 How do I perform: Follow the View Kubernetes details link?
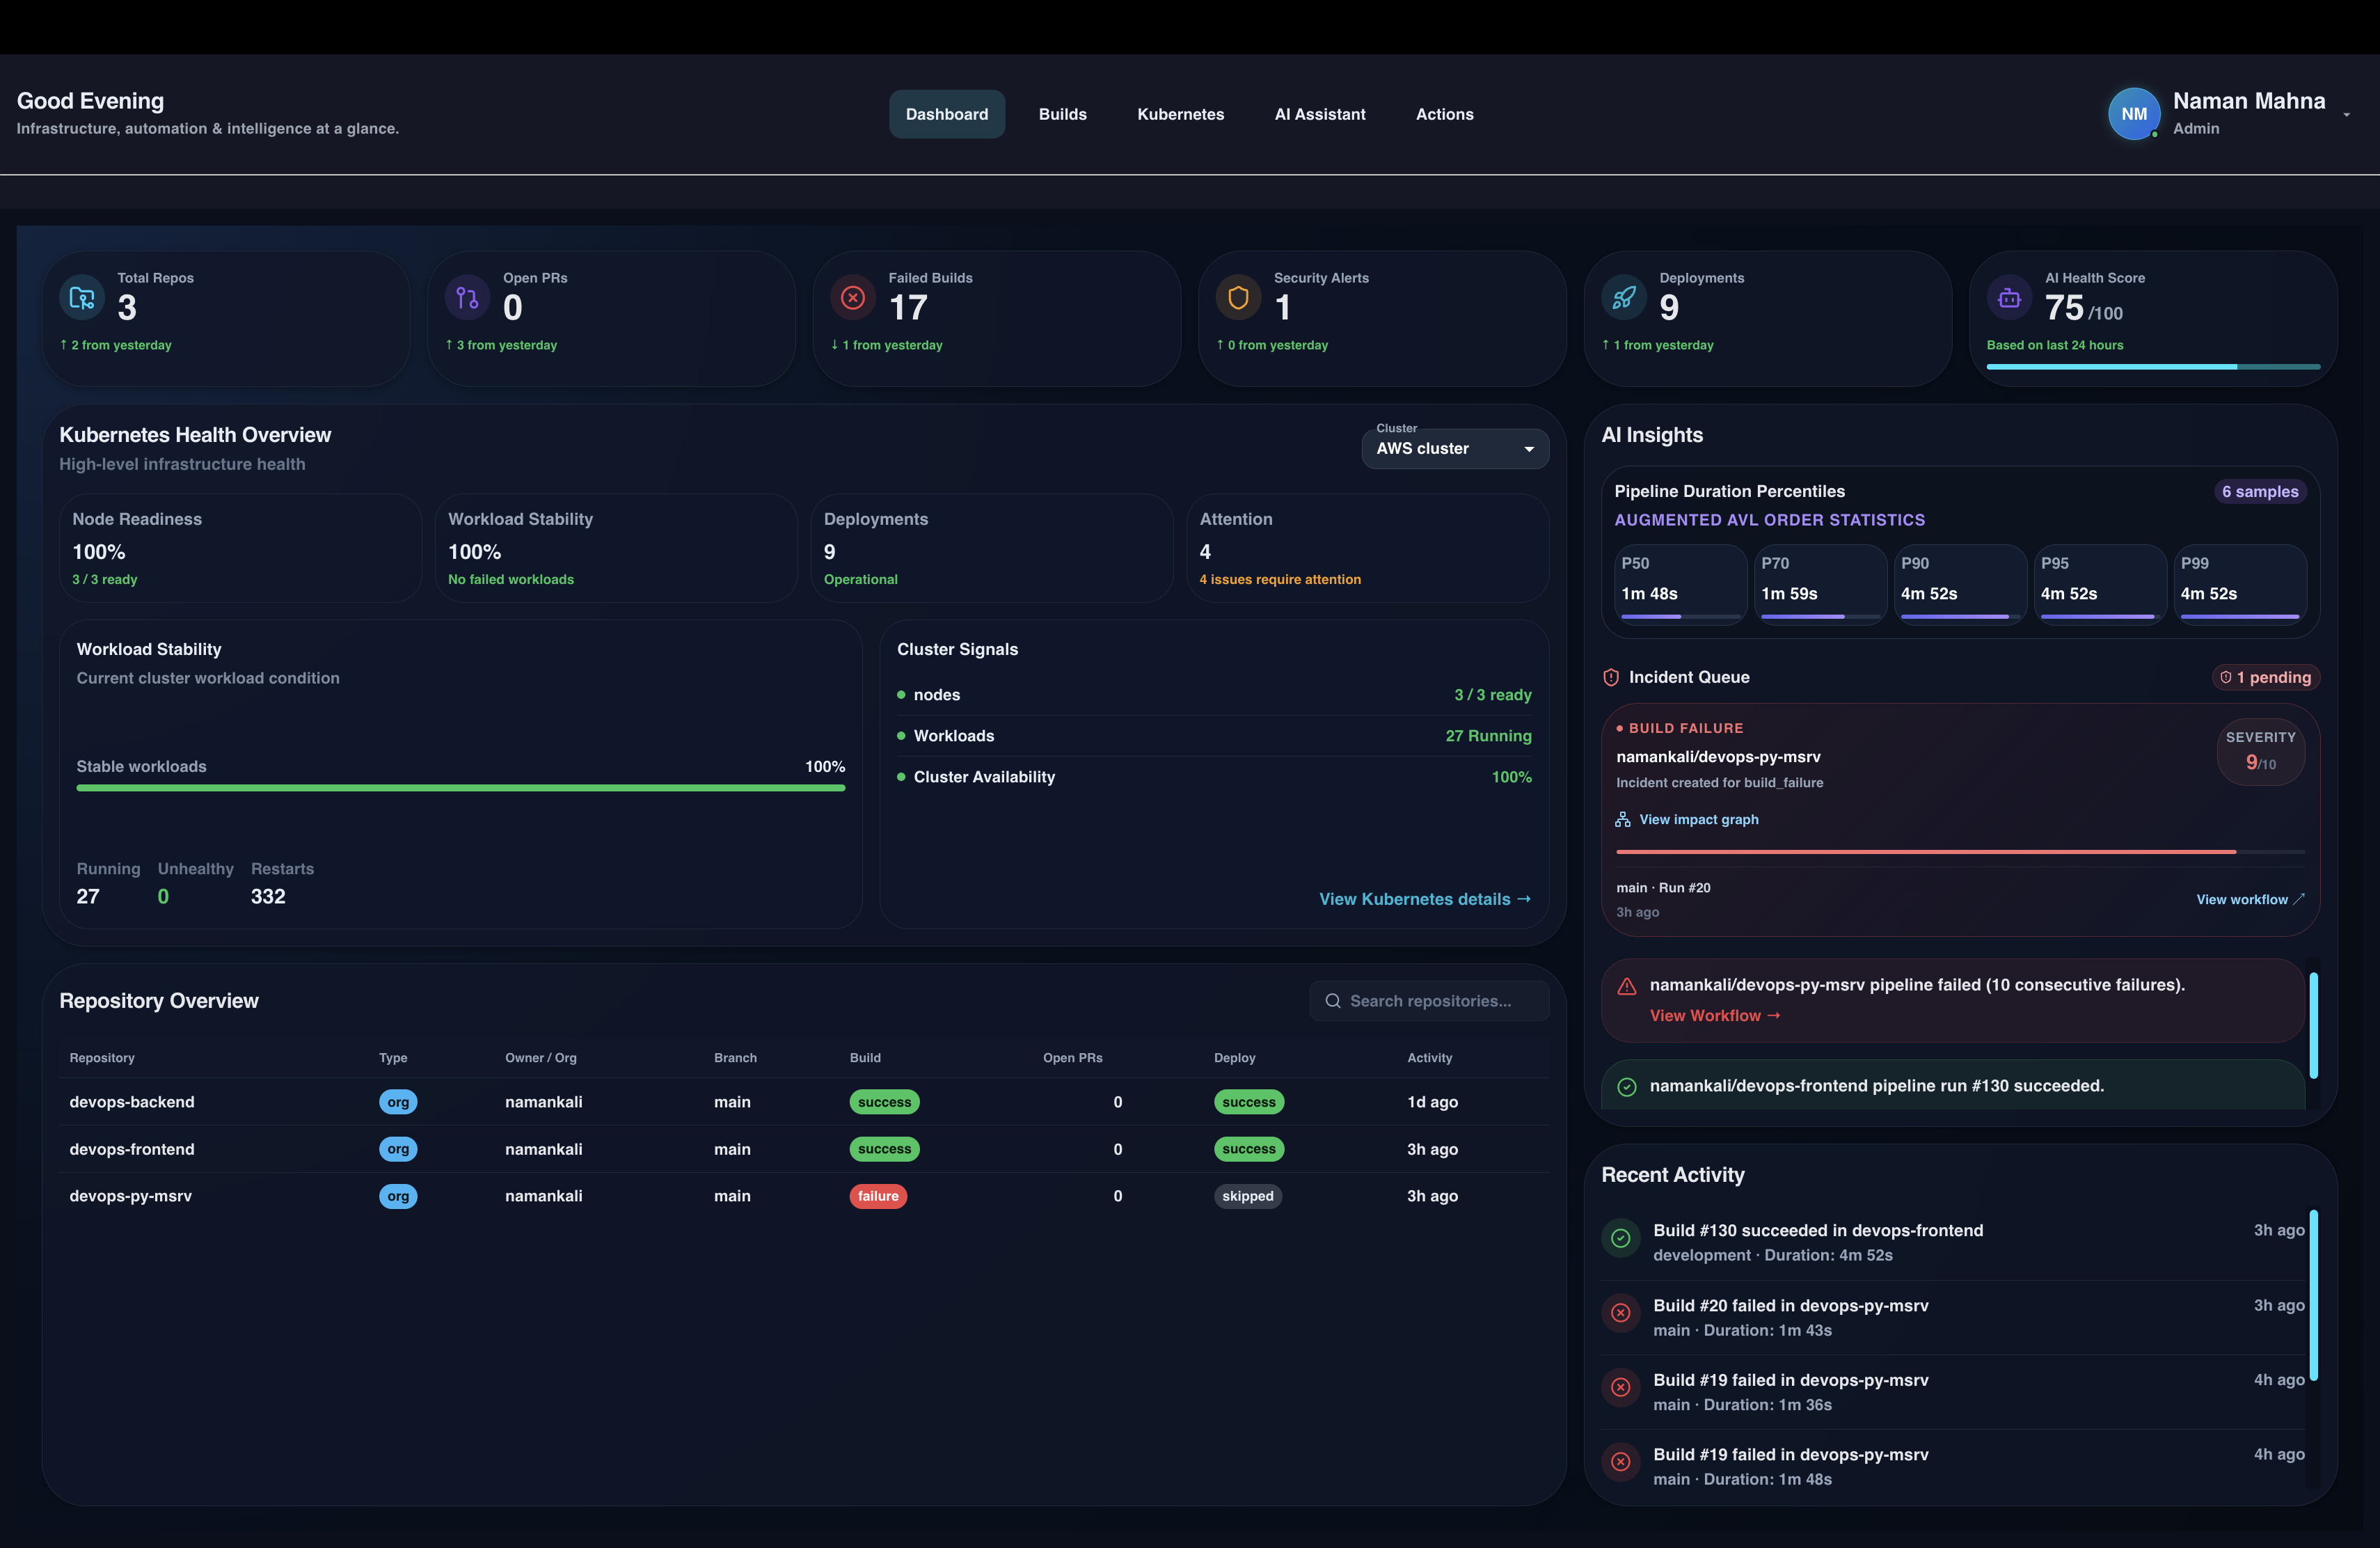[x=1425, y=899]
